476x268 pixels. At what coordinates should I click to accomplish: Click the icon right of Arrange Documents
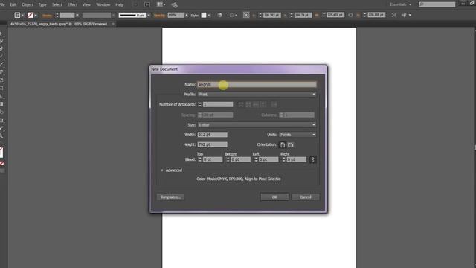tap(174, 5)
